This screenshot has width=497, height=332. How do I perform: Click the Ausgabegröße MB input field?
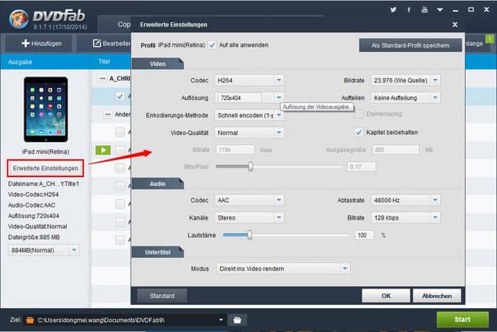(x=395, y=149)
